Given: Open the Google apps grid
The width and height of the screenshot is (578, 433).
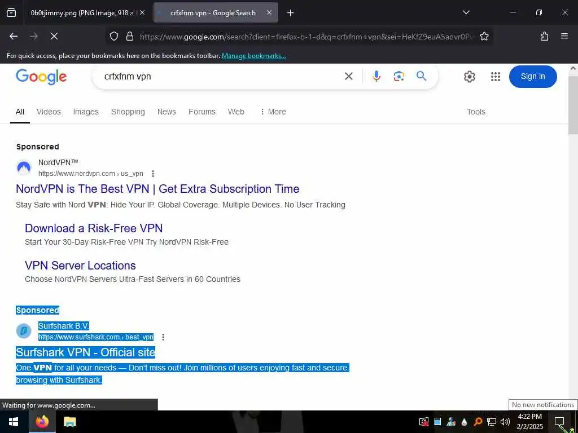Looking at the screenshot, I should (496, 77).
